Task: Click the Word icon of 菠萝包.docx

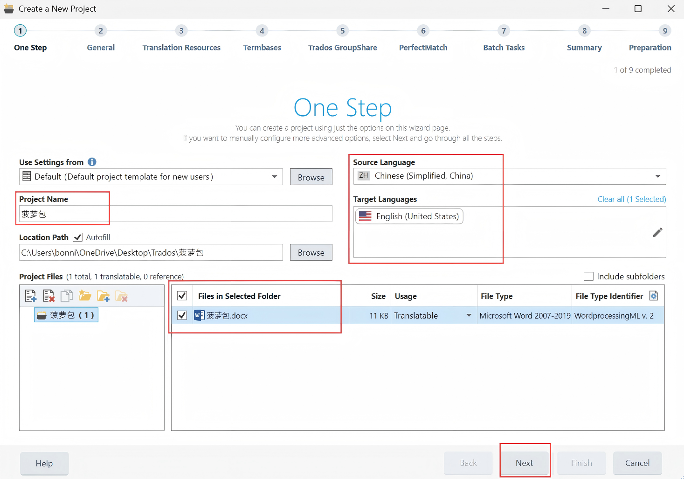Action: (199, 315)
